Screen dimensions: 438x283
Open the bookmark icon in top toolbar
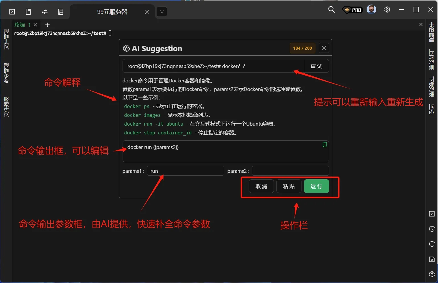(x=28, y=12)
